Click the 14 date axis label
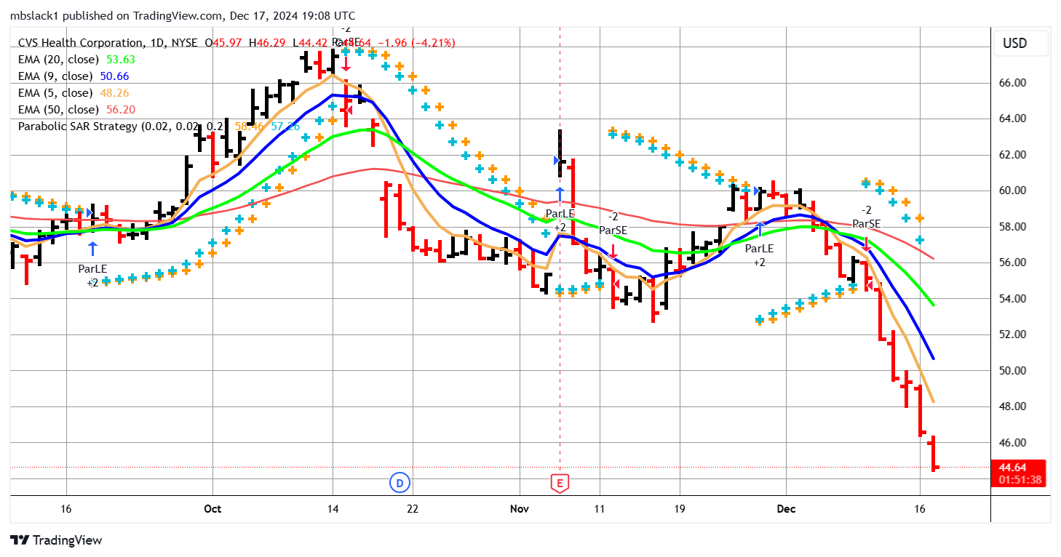The height and width of the screenshot is (557, 1061). 333,508
